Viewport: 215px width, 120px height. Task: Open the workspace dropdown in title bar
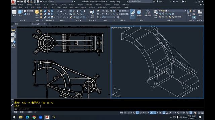click(x=61, y=1)
